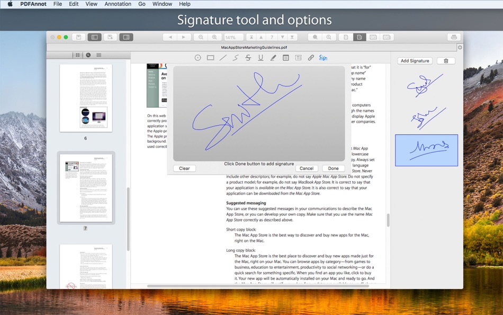Open the PDFAnnot application menu
The width and height of the screenshot is (503, 315).
point(33,4)
